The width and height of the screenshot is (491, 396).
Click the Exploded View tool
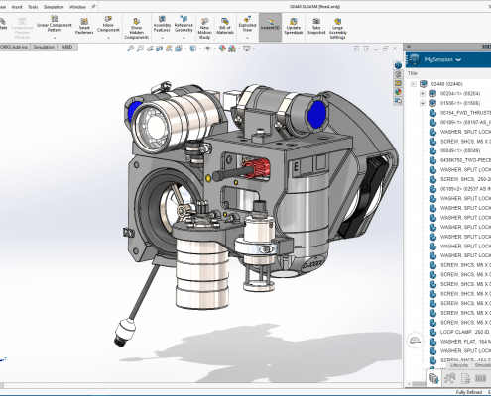coord(247,24)
